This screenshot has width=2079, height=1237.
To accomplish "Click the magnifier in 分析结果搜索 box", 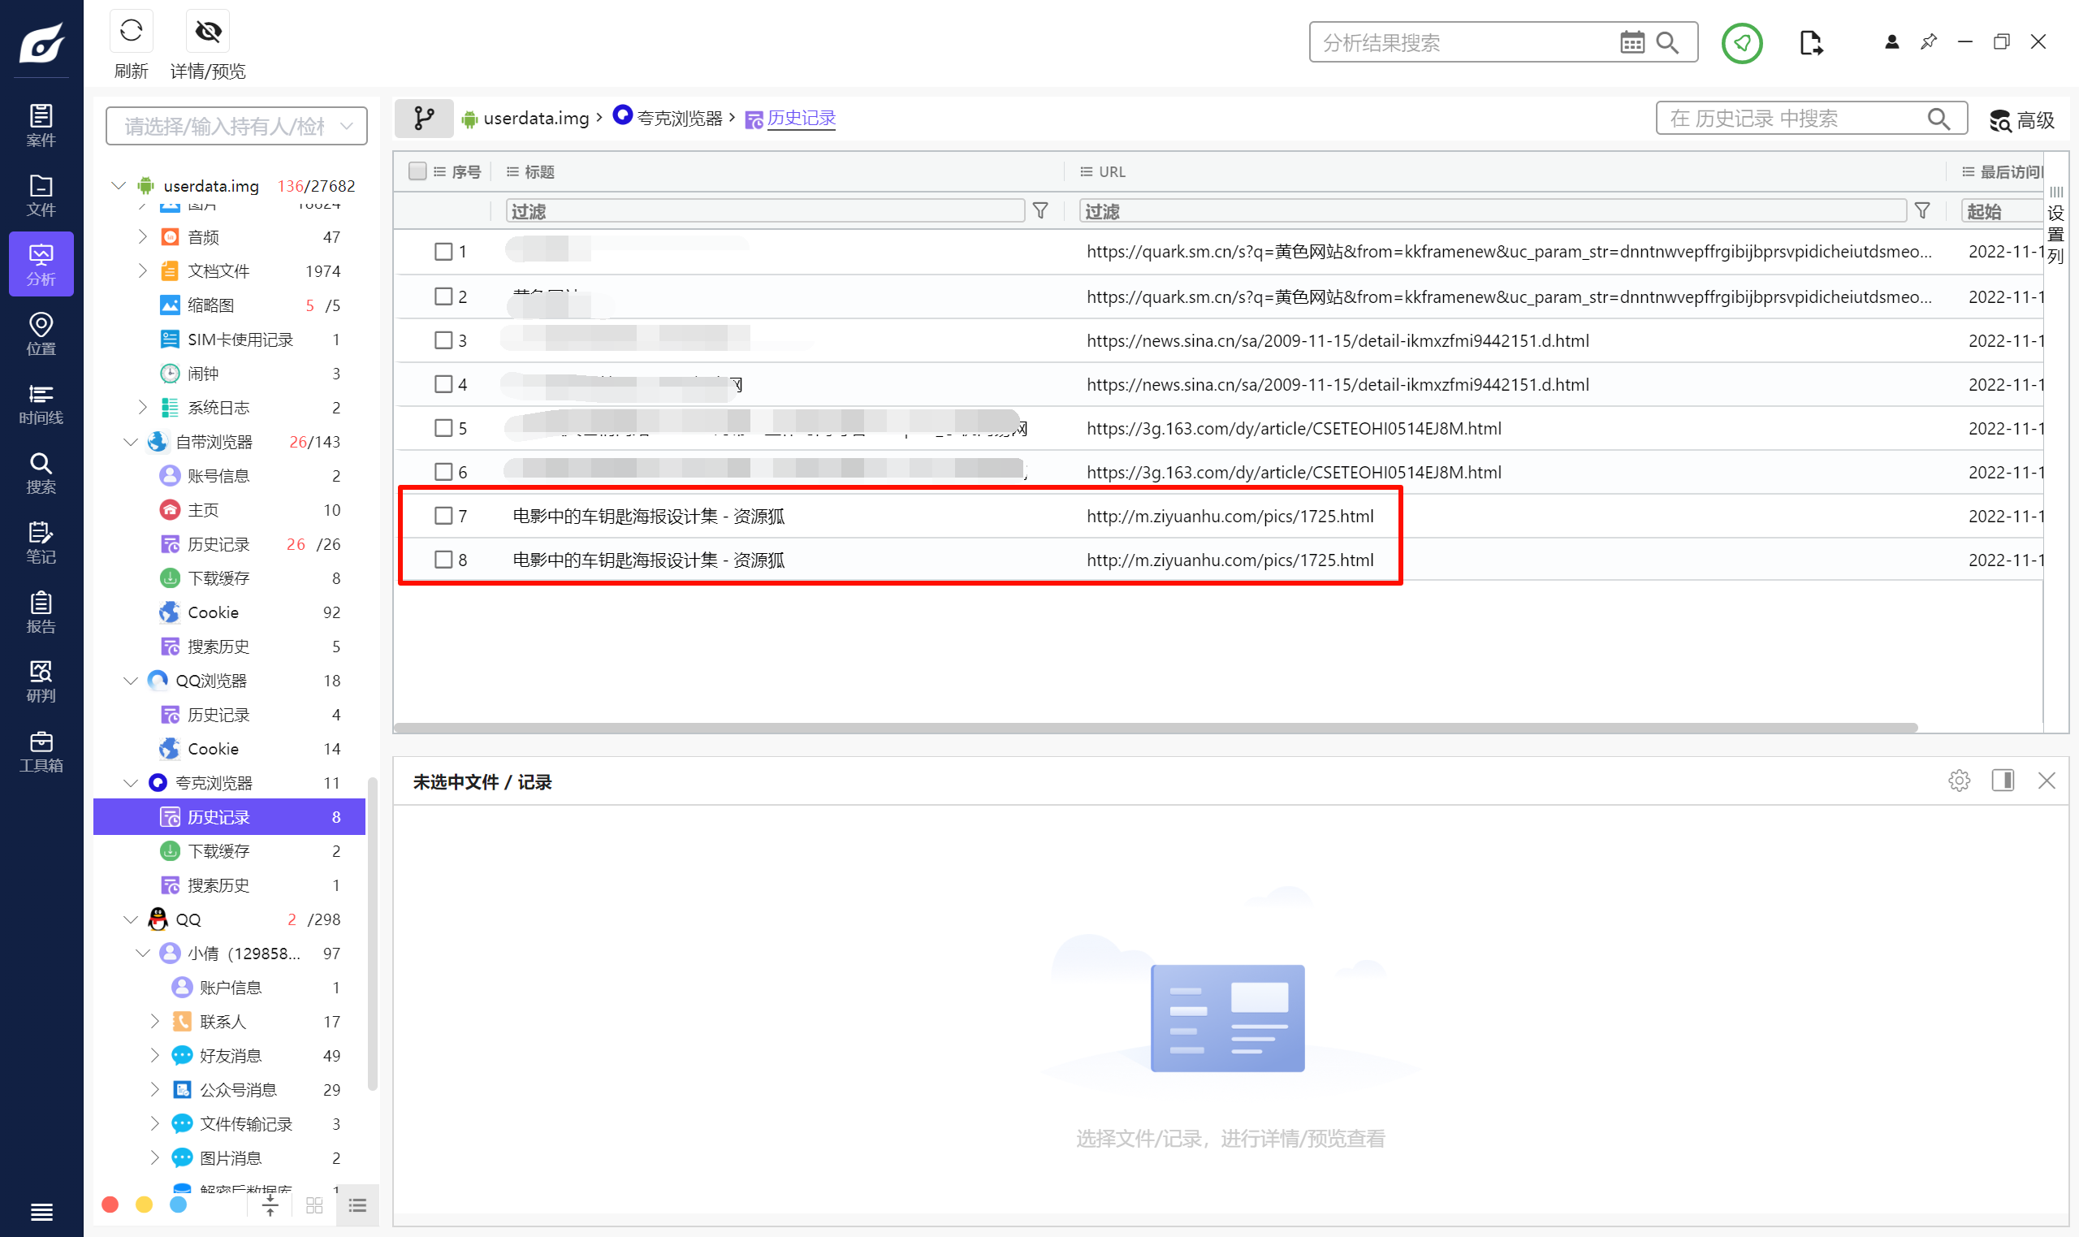I will click(1667, 42).
